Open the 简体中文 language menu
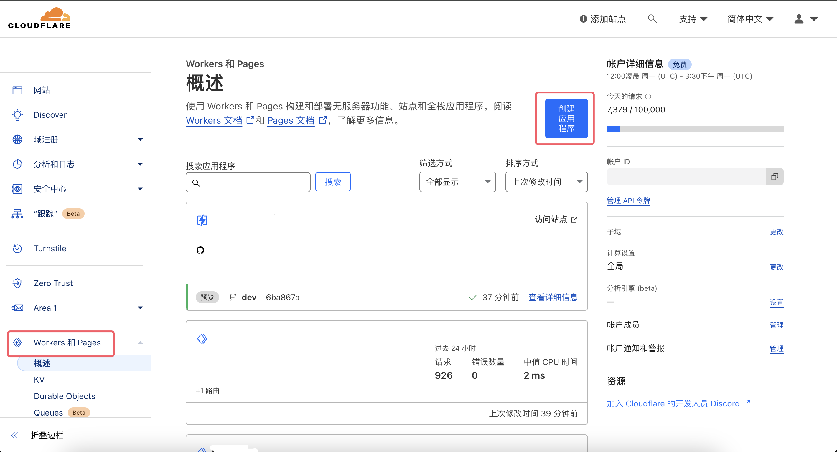The width and height of the screenshot is (837, 452). (750, 19)
